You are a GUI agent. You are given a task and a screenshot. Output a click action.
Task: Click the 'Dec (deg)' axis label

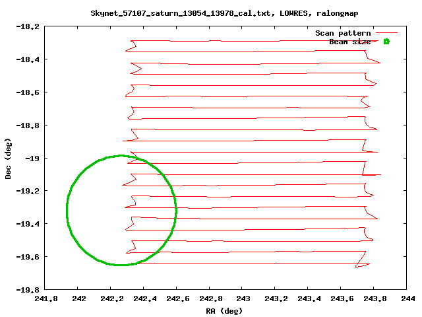pyautogui.click(x=8, y=158)
